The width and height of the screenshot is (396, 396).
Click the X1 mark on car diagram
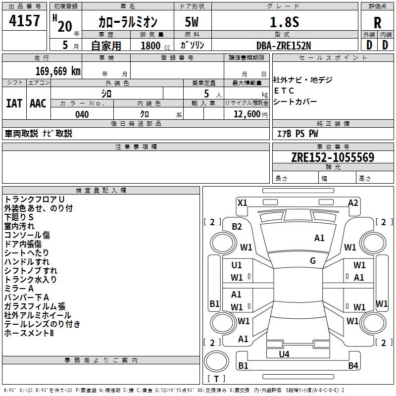pos(242,203)
